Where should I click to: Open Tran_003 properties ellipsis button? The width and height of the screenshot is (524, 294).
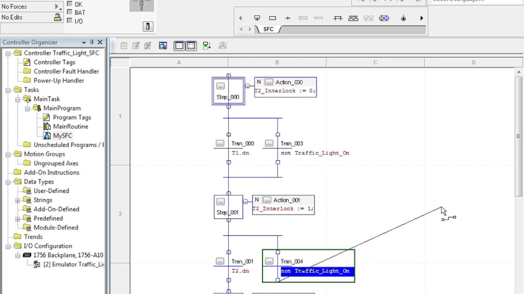(269, 143)
